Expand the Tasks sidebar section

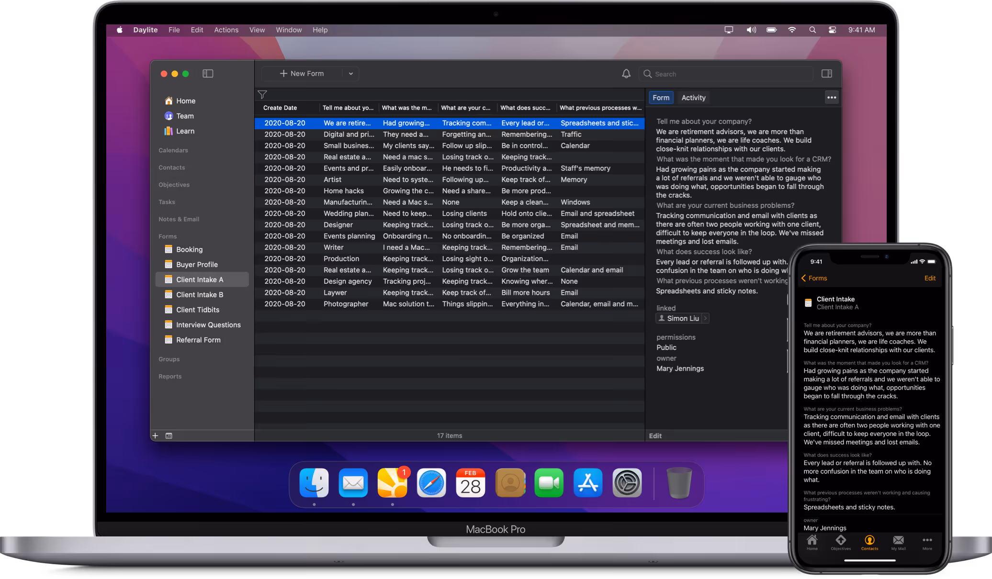pos(167,202)
